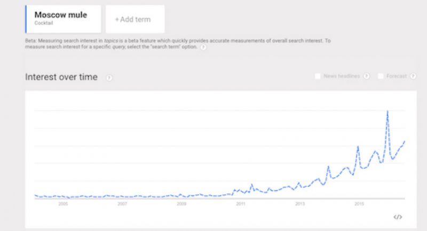Click the 2009 label on time axis

point(181,204)
